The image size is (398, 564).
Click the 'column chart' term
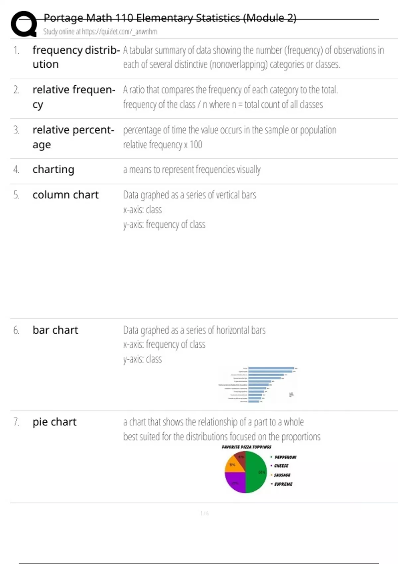click(66, 194)
